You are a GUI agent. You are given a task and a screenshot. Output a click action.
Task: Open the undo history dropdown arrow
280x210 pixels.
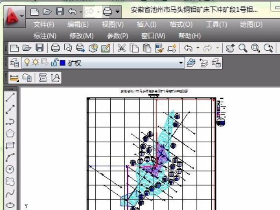198,48
